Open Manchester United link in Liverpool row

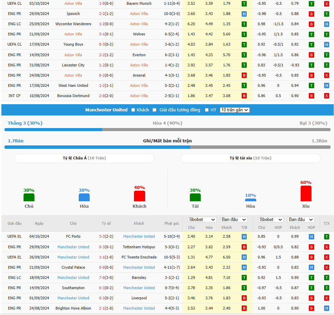73,298
